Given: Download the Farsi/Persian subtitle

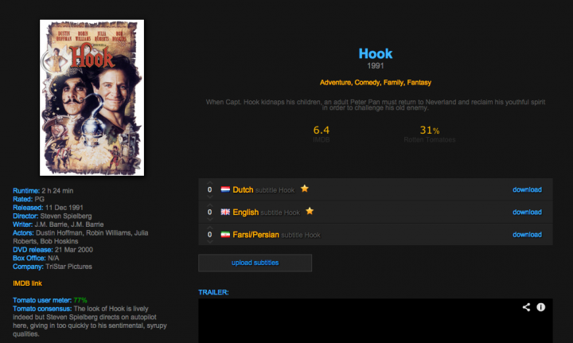Looking at the screenshot, I should [x=527, y=235].
